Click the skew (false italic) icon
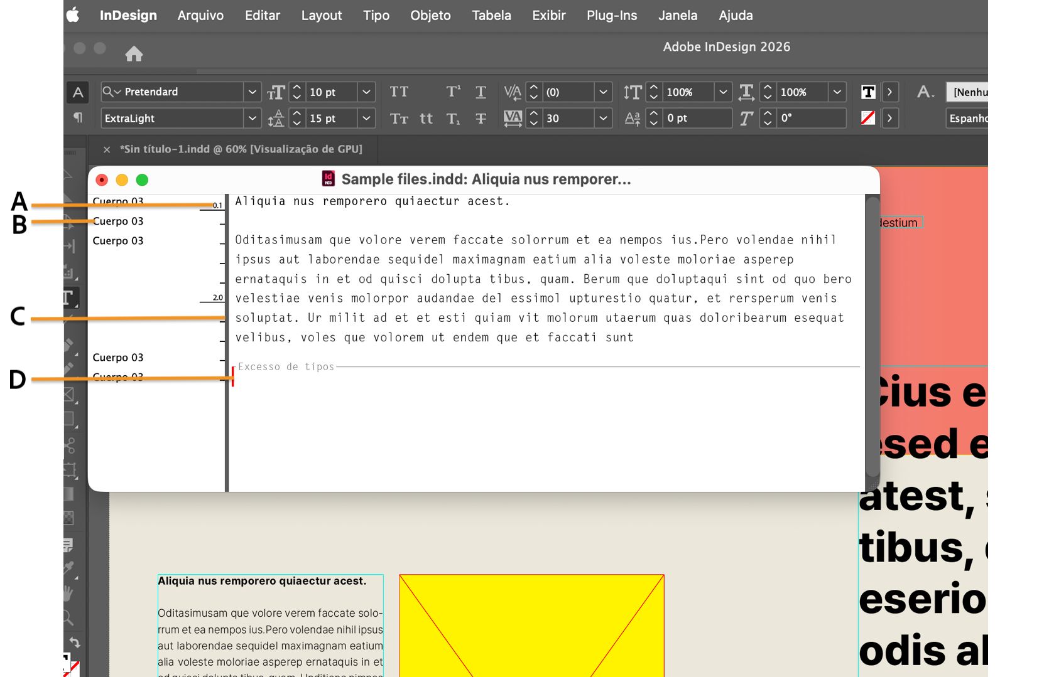Image resolution: width=1049 pixels, height=677 pixels. tap(746, 118)
